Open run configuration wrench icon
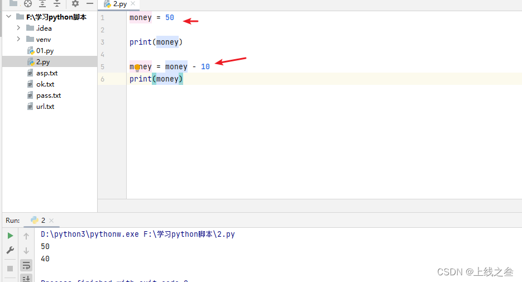This screenshot has width=522, height=282. (10, 250)
